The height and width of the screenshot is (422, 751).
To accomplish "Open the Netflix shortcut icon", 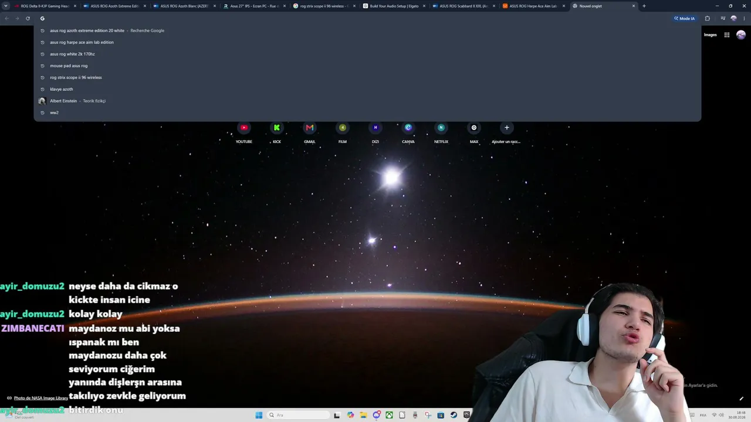I will point(441,128).
